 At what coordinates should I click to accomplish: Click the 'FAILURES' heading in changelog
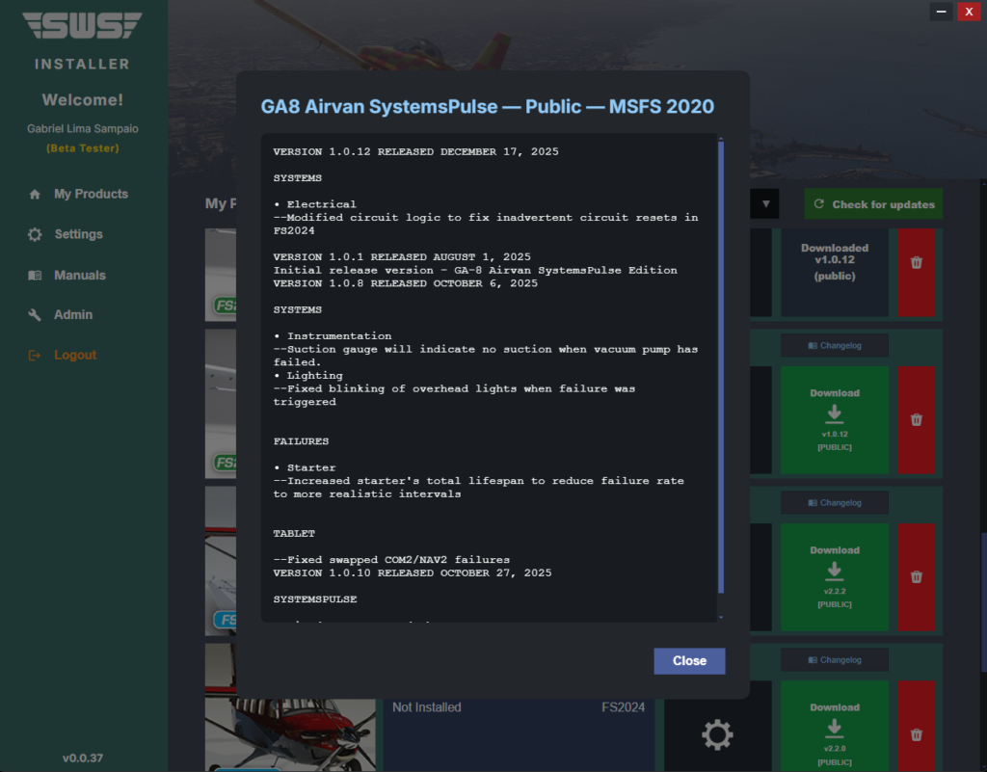tap(301, 441)
